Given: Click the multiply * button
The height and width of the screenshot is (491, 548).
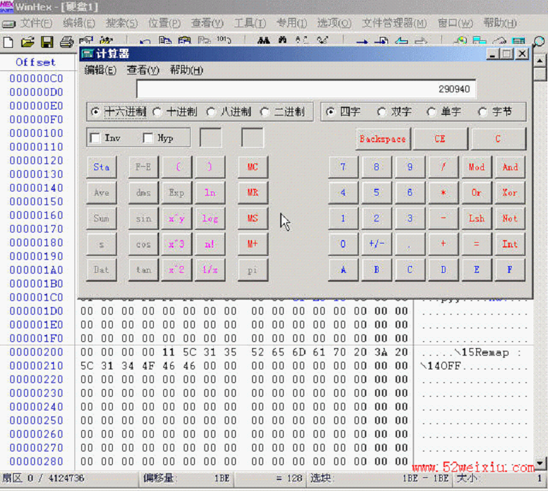Looking at the screenshot, I should (x=443, y=193).
